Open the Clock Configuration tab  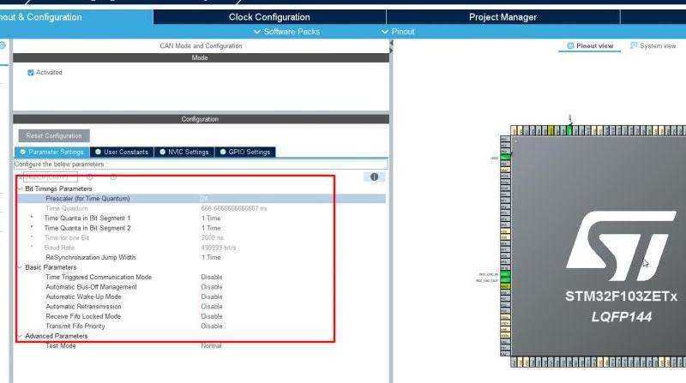(x=269, y=17)
